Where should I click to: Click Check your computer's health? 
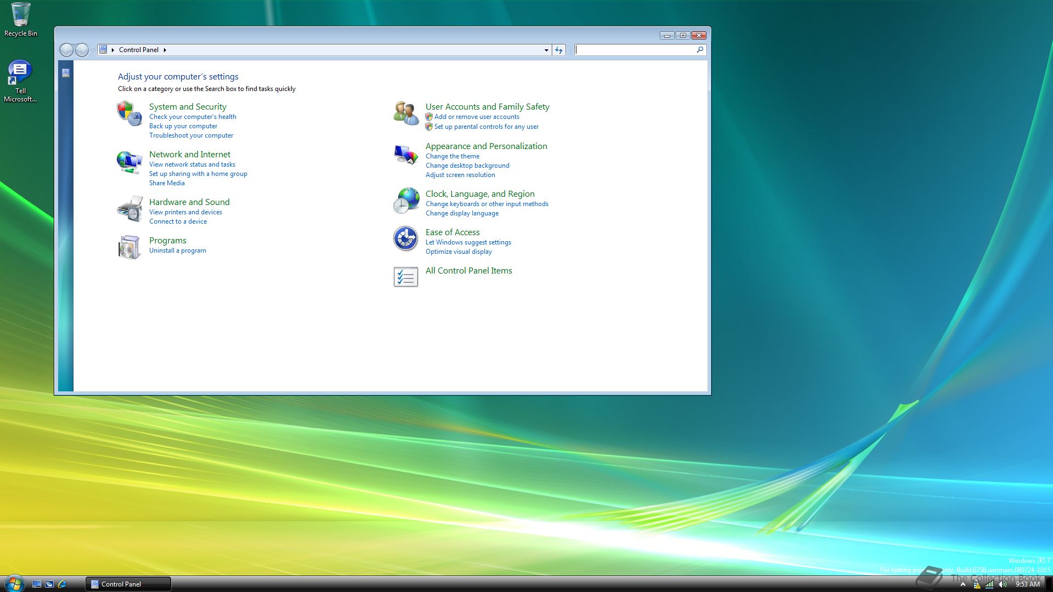(193, 117)
